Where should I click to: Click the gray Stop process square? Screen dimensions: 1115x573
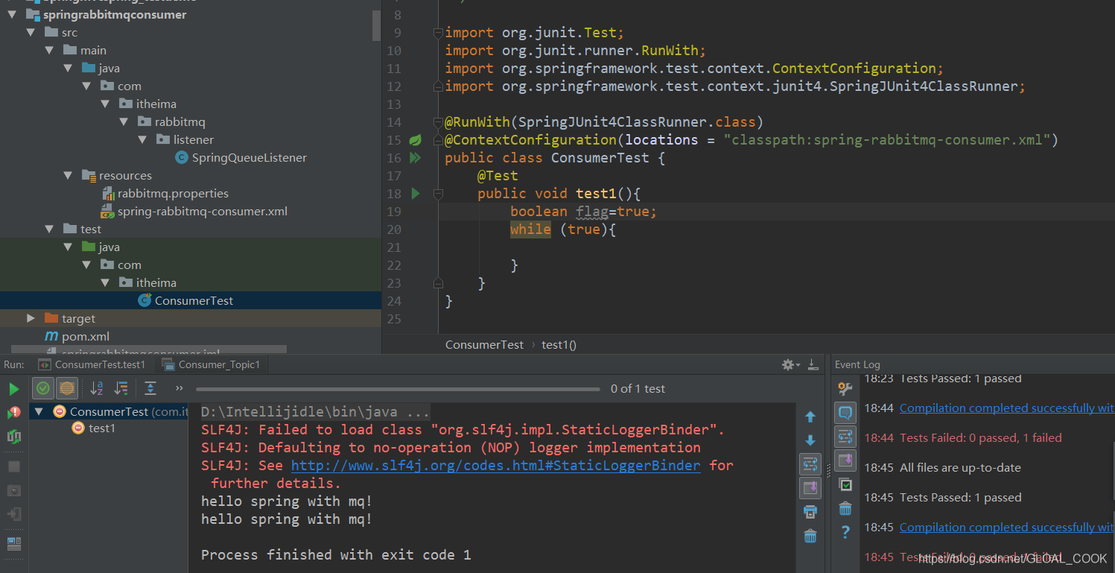point(13,466)
